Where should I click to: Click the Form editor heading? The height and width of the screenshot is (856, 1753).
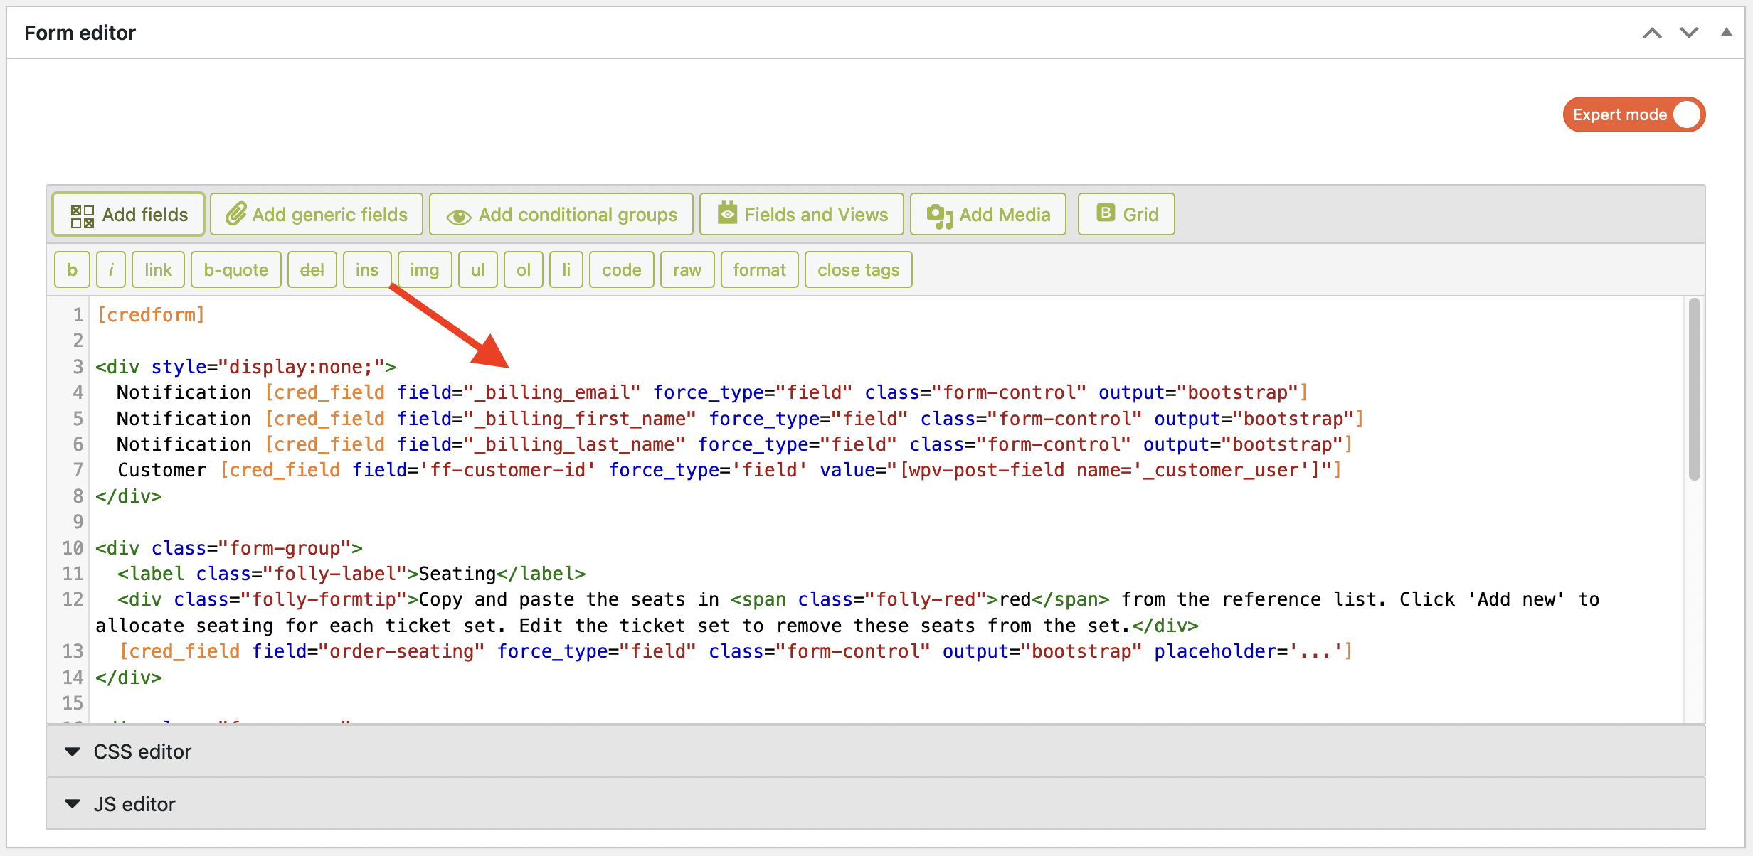80,33
